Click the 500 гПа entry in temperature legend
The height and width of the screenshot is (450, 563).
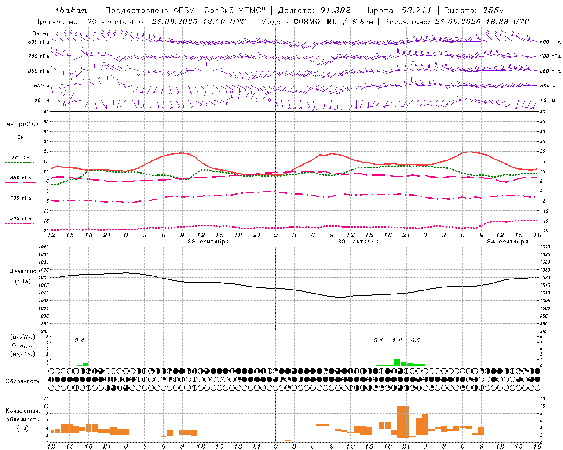[x=20, y=218]
